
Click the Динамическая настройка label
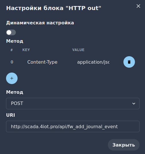coord(40,23)
